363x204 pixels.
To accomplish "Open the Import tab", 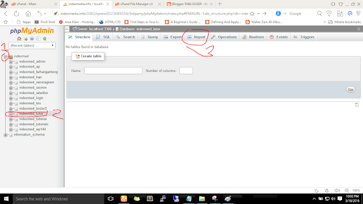I will click(x=196, y=37).
